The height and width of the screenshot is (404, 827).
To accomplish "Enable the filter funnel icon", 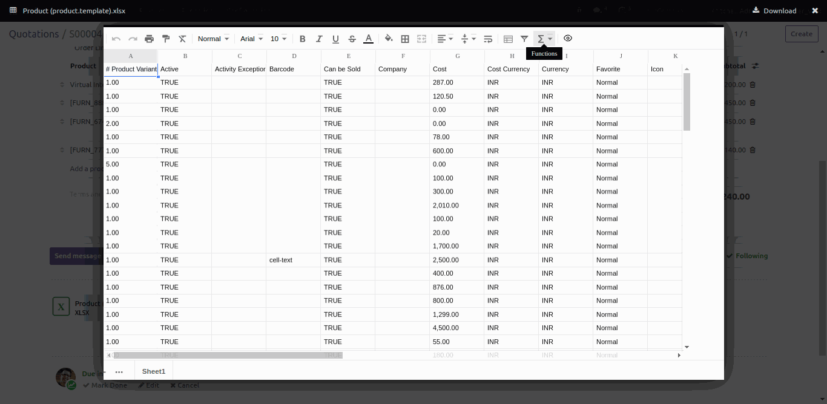I will pos(524,39).
